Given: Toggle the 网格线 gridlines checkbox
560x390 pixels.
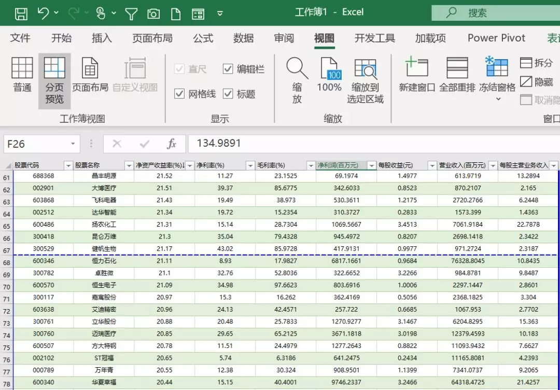Looking at the screenshot, I should [x=179, y=94].
